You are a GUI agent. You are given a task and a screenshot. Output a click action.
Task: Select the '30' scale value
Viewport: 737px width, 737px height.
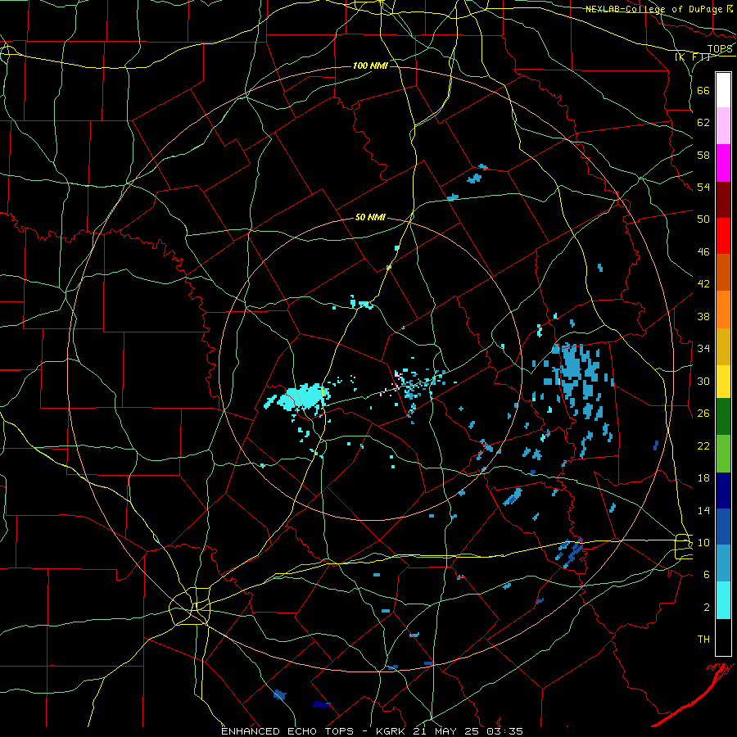[703, 381]
